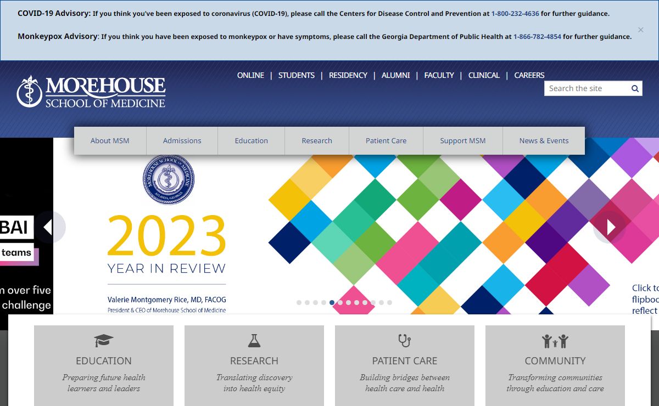Click the flask Research icon
Screen dimensions: 659x406
click(254, 341)
